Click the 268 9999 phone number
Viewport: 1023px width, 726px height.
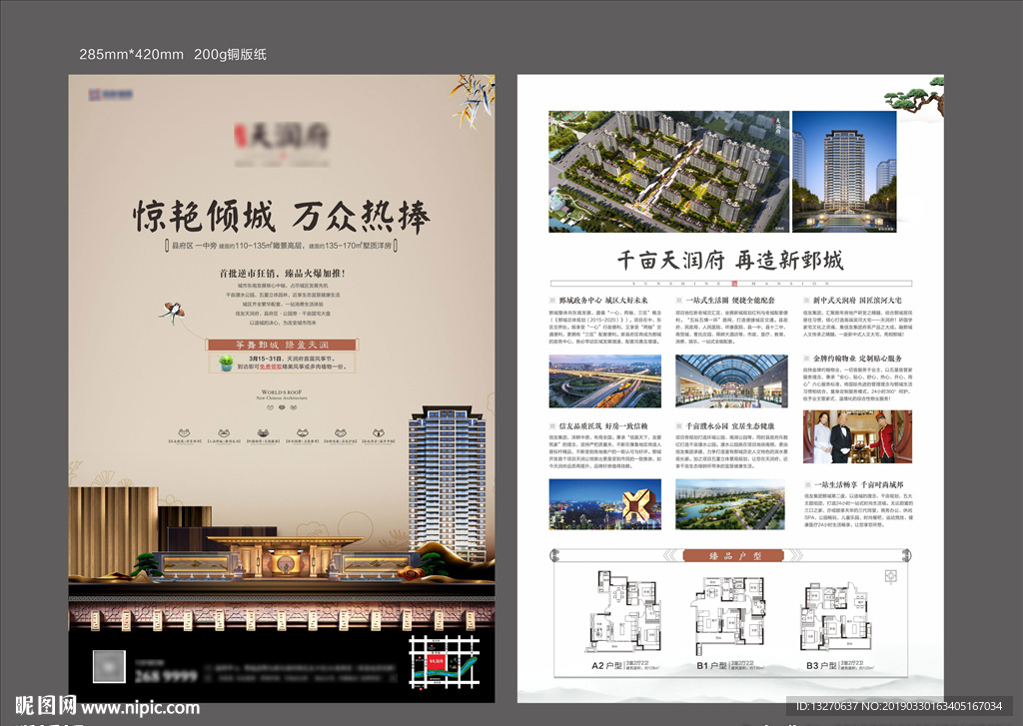[x=165, y=674]
